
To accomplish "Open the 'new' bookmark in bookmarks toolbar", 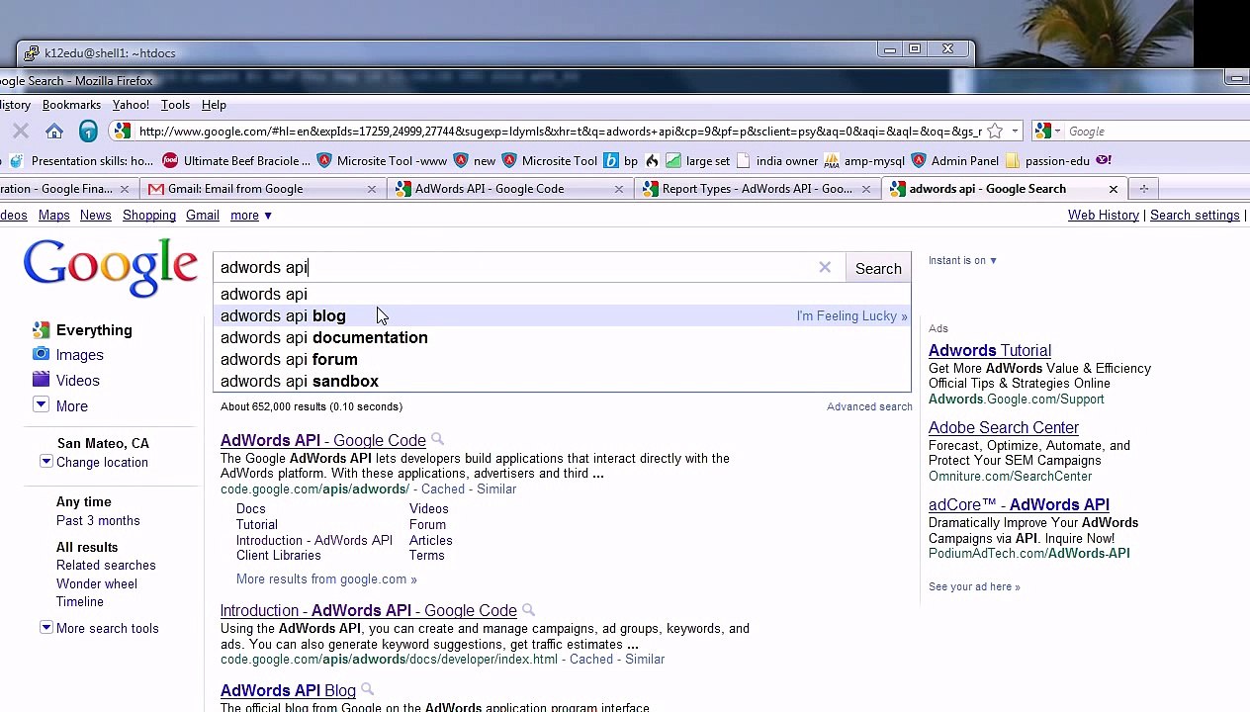I will (475, 160).
